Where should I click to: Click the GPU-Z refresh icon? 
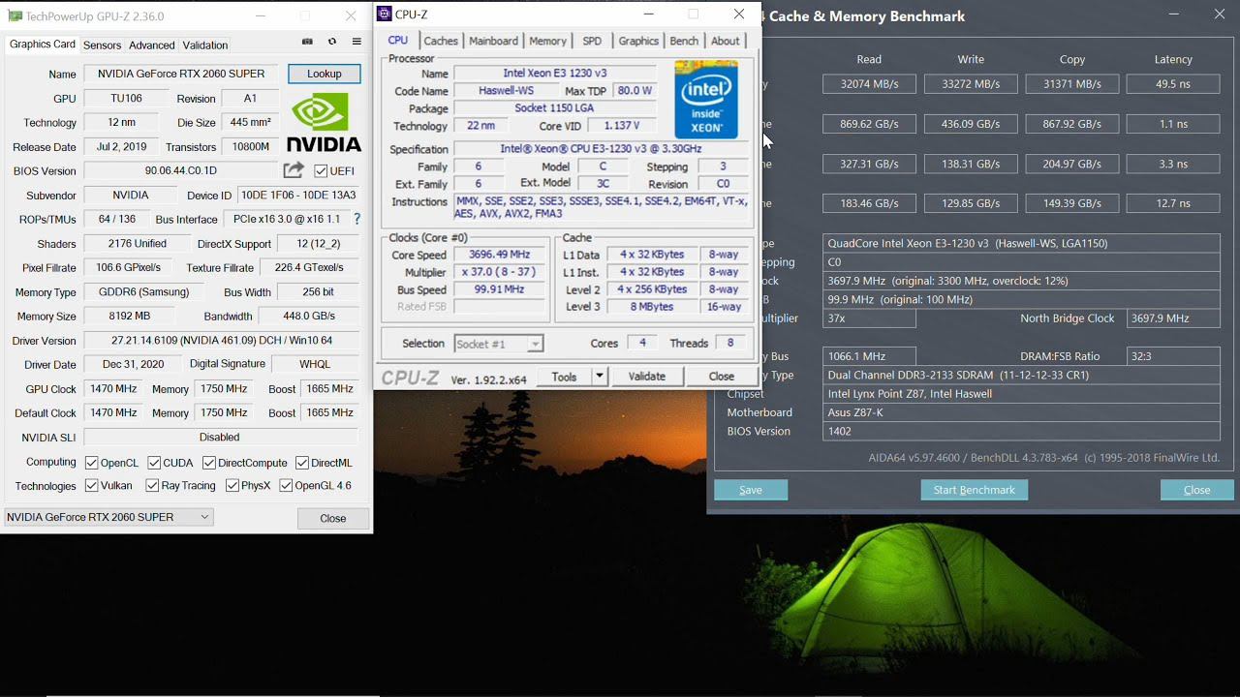pos(332,42)
